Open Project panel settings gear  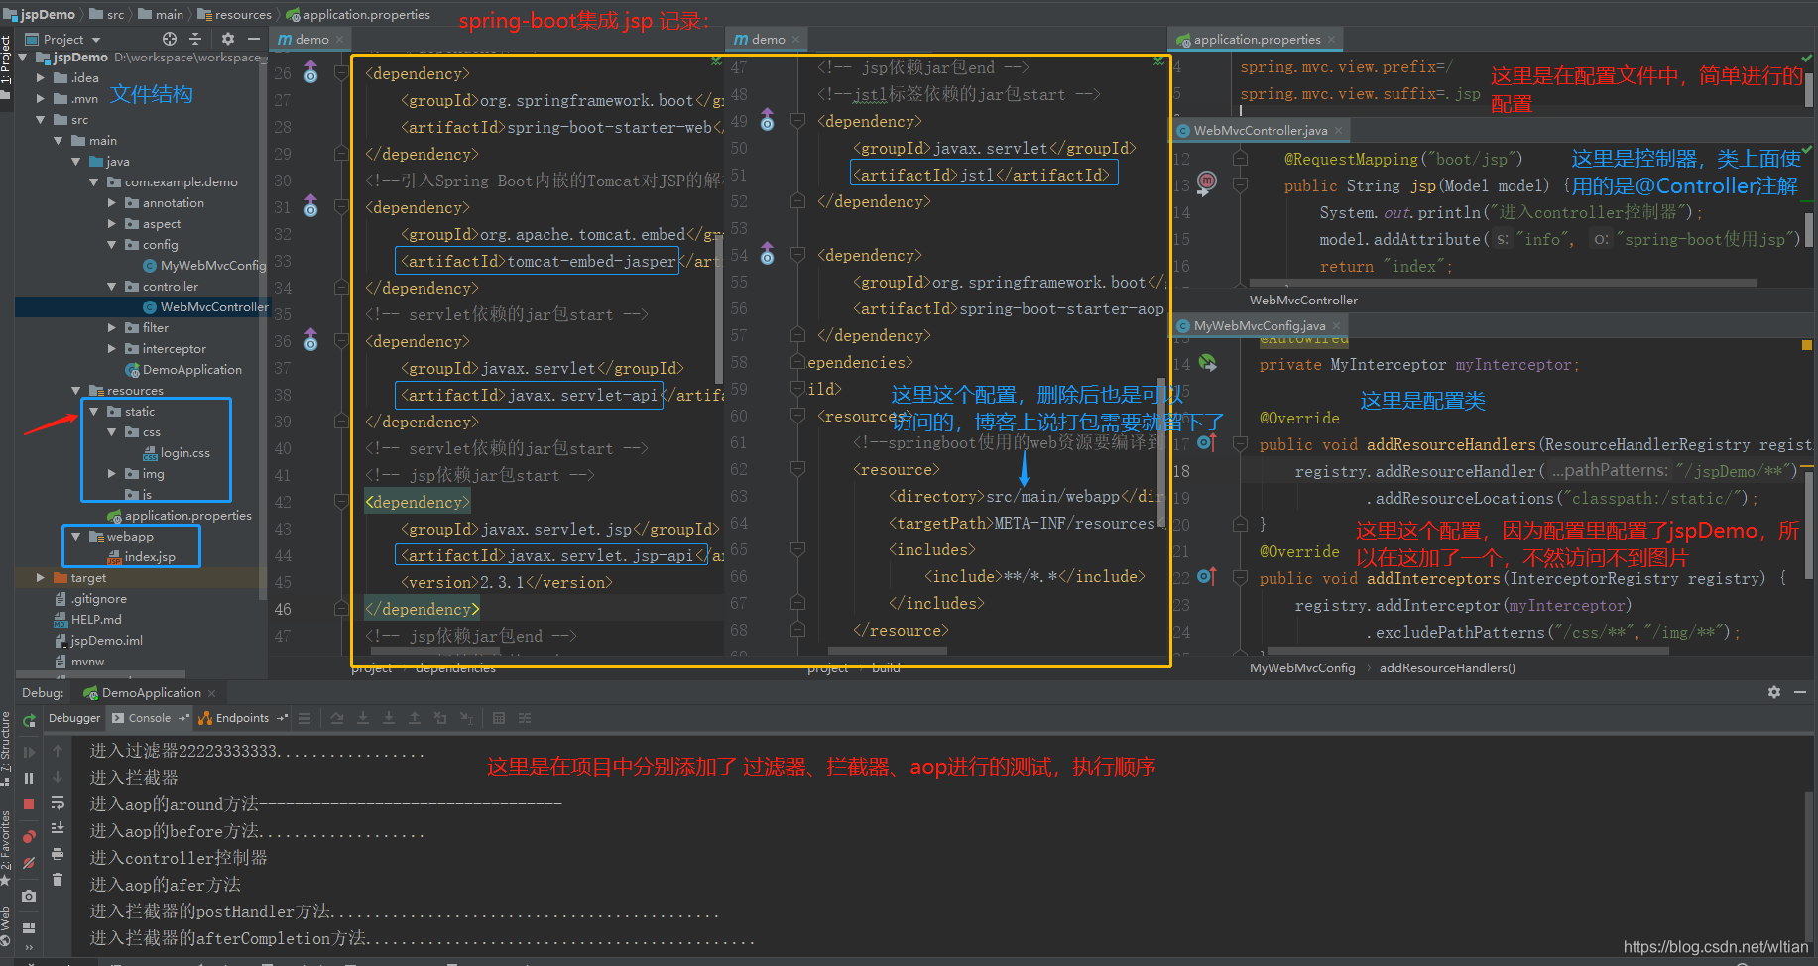[228, 39]
